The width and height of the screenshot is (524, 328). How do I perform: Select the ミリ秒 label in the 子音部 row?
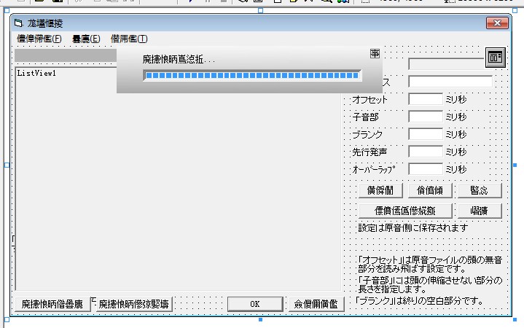pyautogui.click(x=456, y=117)
